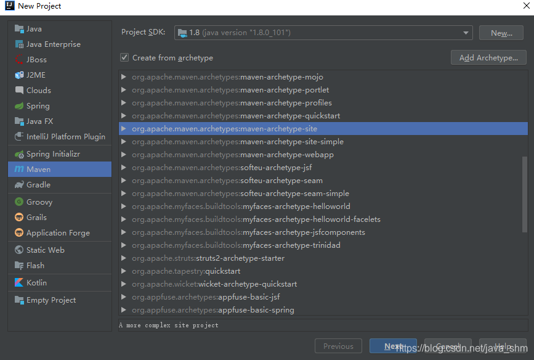Select Java Enterprise project category
This screenshot has height=360, width=534.
(60, 44)
